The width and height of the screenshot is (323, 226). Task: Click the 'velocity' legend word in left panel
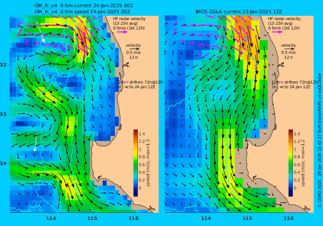pos(133,45)
